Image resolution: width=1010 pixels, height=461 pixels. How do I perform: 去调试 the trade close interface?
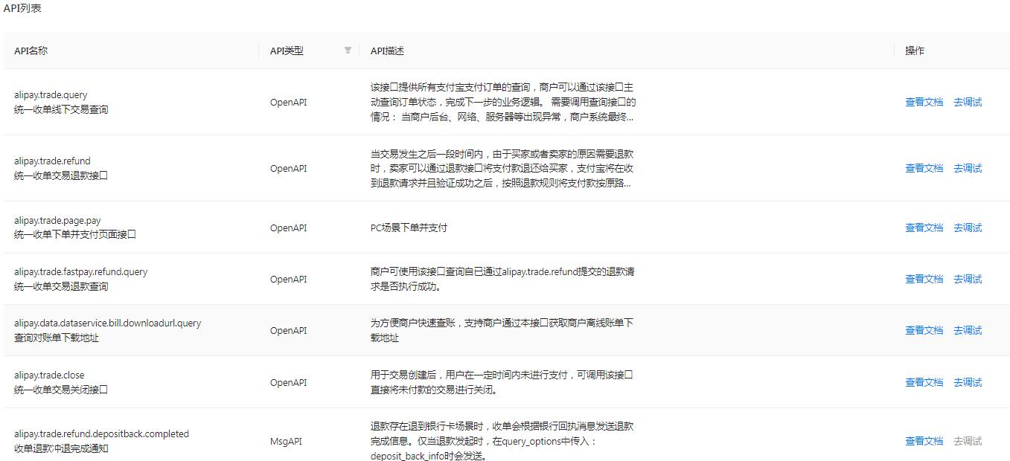coord(968,381)
